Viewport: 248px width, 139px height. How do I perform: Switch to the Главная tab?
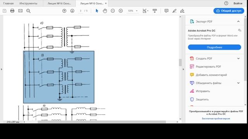coord(9,3)
